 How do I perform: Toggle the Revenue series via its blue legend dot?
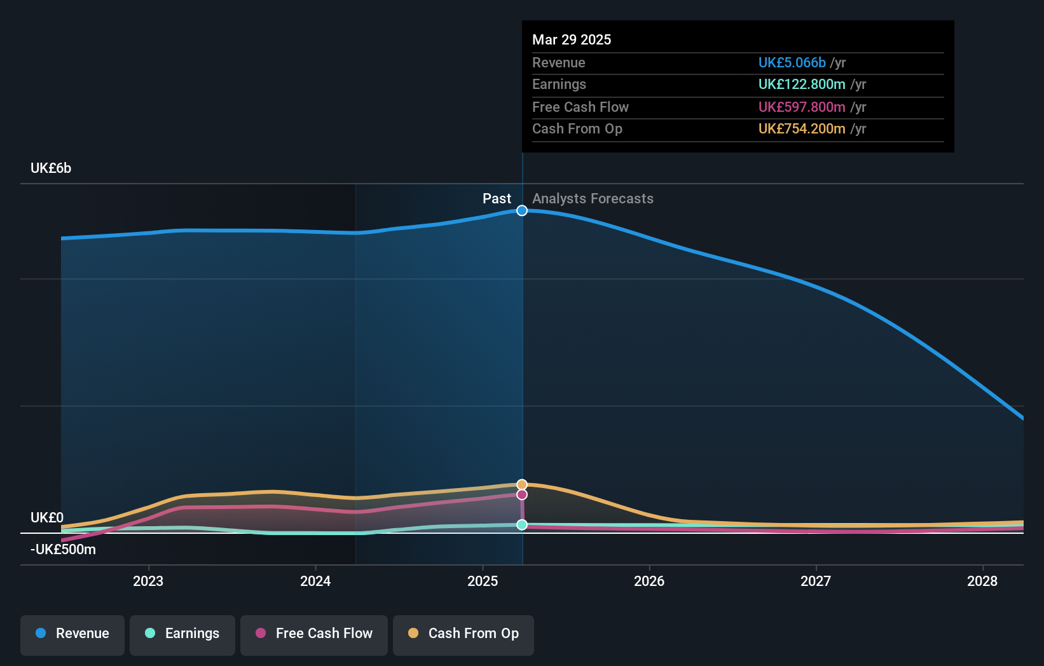coord(40,634)
